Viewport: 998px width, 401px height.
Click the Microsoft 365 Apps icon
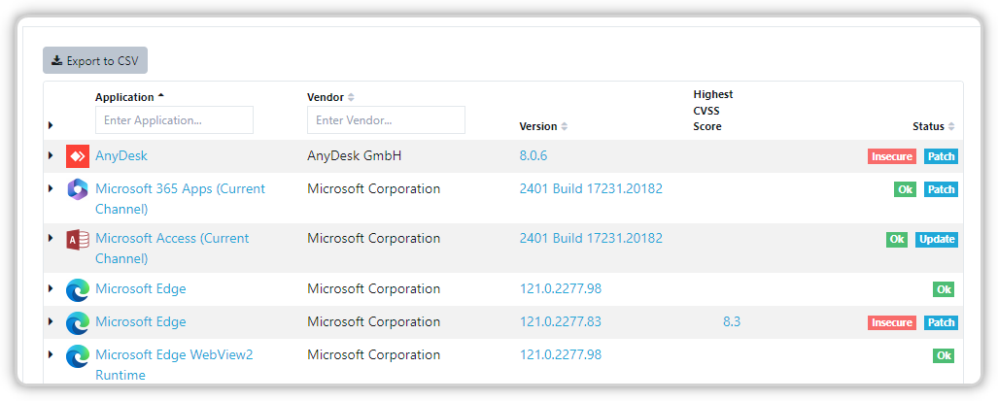click(77, 189)
